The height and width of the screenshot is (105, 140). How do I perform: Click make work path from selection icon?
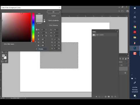[106, 97]
